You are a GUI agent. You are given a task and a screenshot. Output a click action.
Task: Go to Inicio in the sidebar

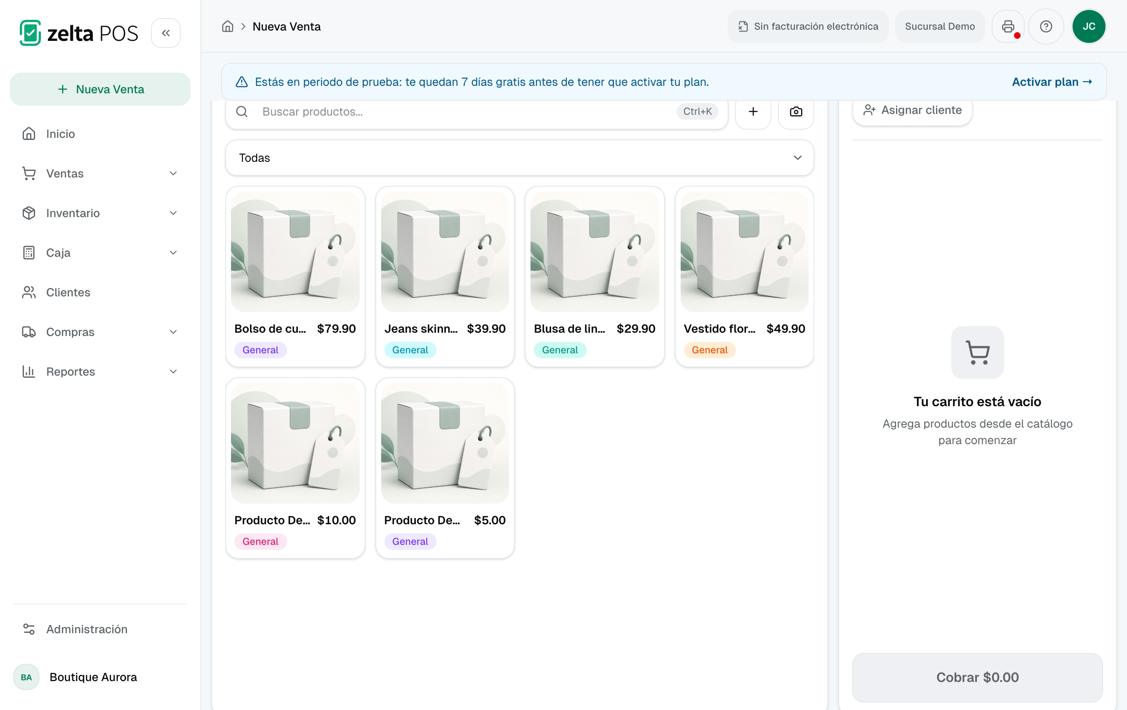point(100,134)
